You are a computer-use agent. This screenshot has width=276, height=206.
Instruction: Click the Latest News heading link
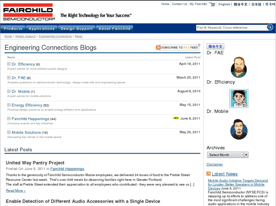tap(225, 174)
